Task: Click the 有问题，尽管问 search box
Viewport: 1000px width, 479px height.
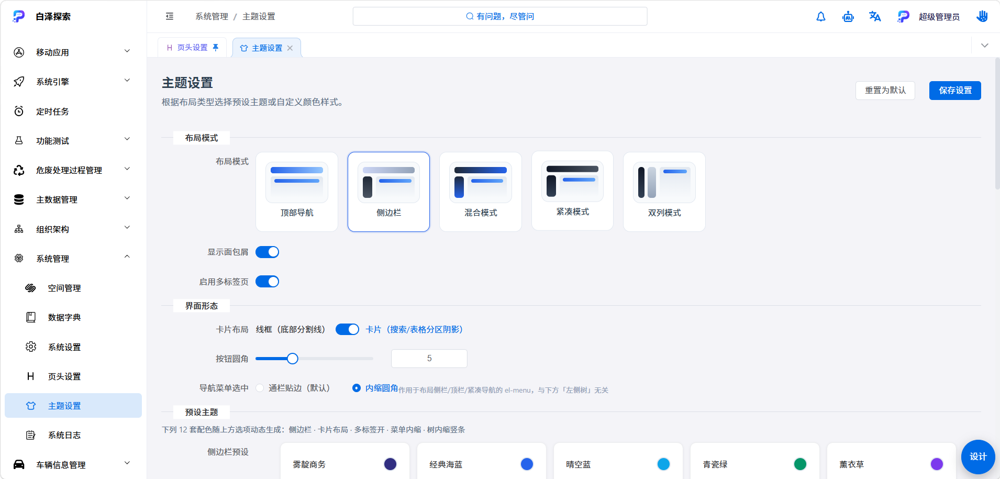Action: (x=500, y=16)
